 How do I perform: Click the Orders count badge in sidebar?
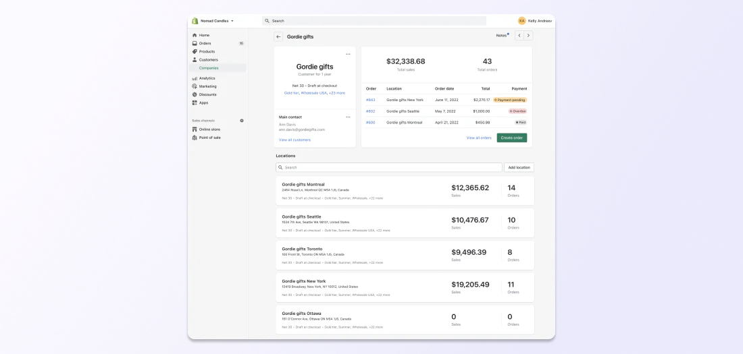[241, 43]
